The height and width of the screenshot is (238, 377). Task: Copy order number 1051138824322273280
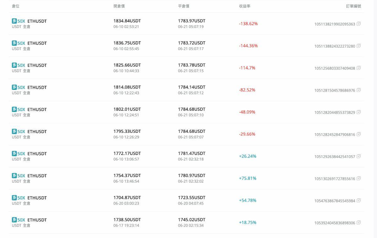click(x=358, y=46)
